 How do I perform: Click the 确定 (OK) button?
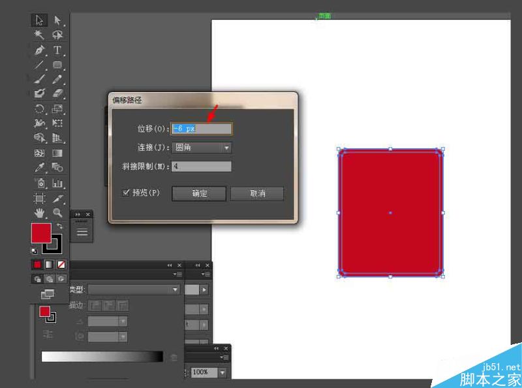point(199,193)
